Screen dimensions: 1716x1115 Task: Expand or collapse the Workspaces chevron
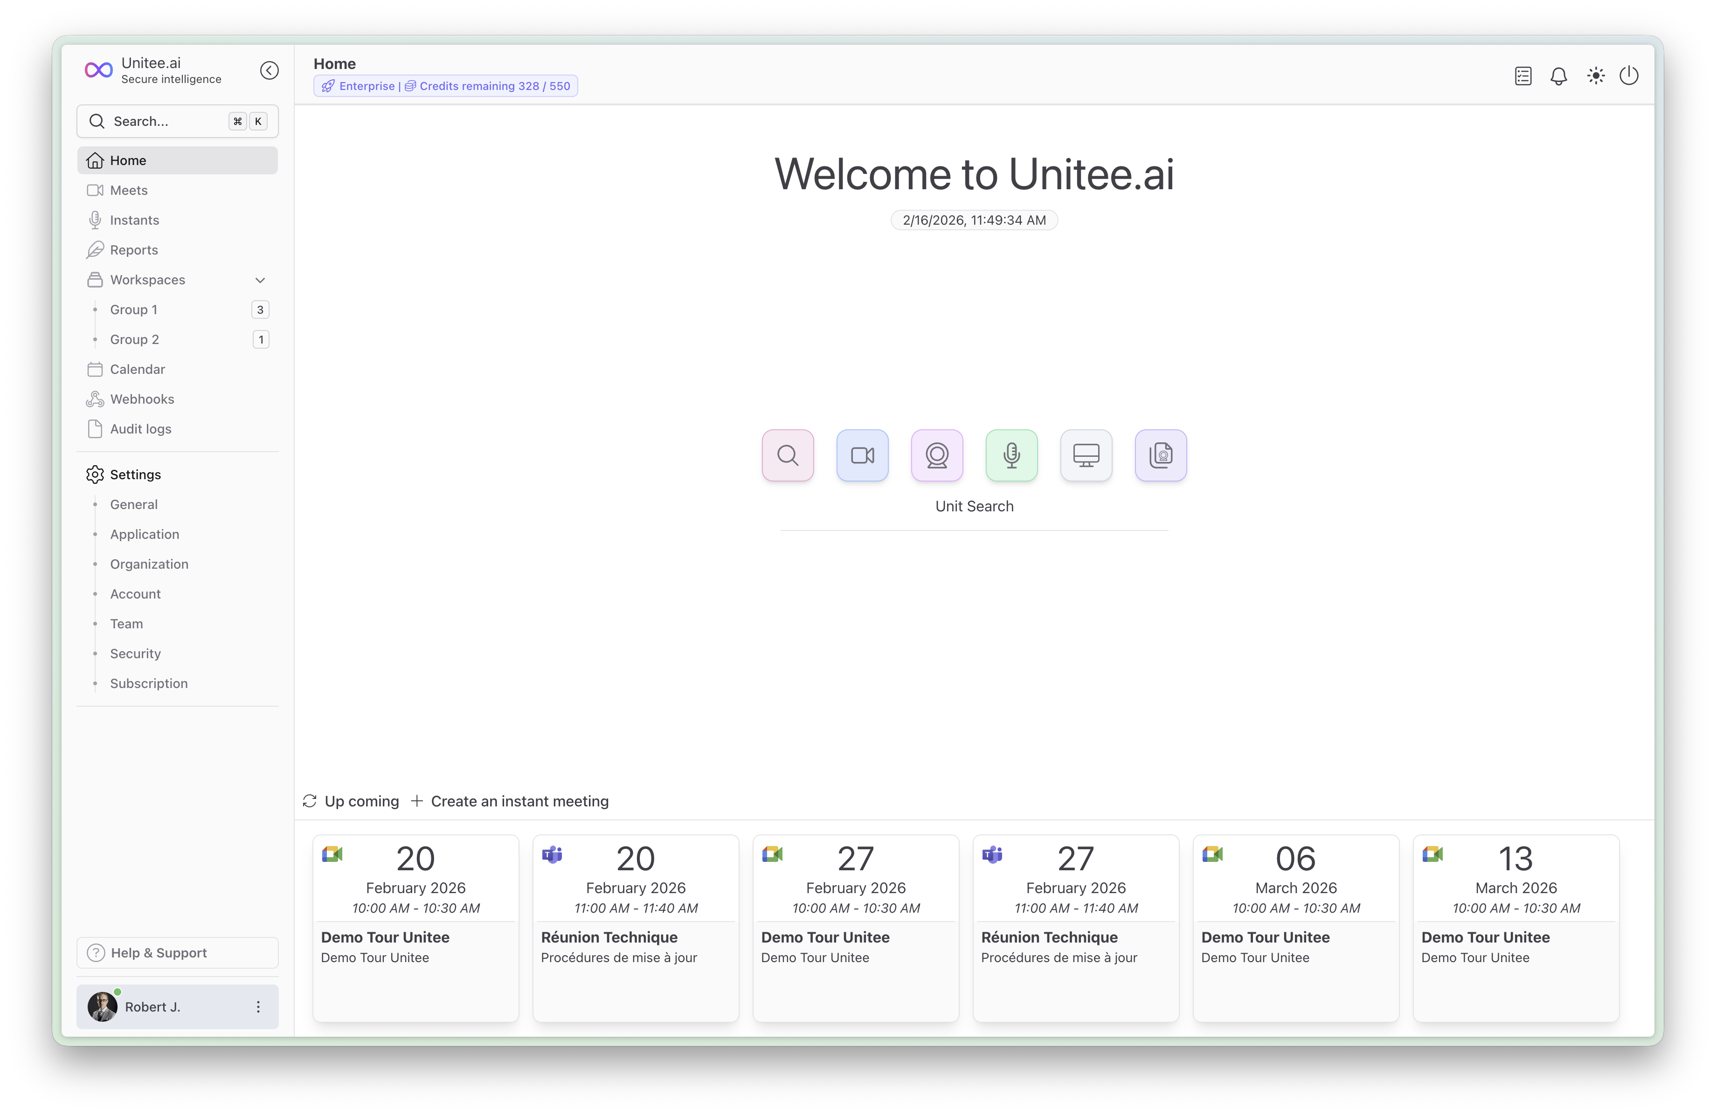(x=260, y=280)
